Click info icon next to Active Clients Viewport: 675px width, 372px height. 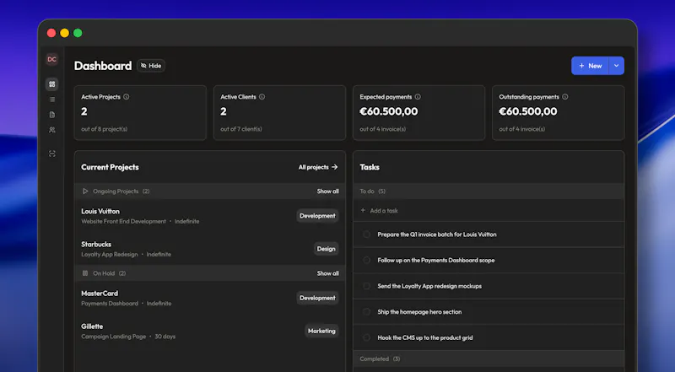262,97
